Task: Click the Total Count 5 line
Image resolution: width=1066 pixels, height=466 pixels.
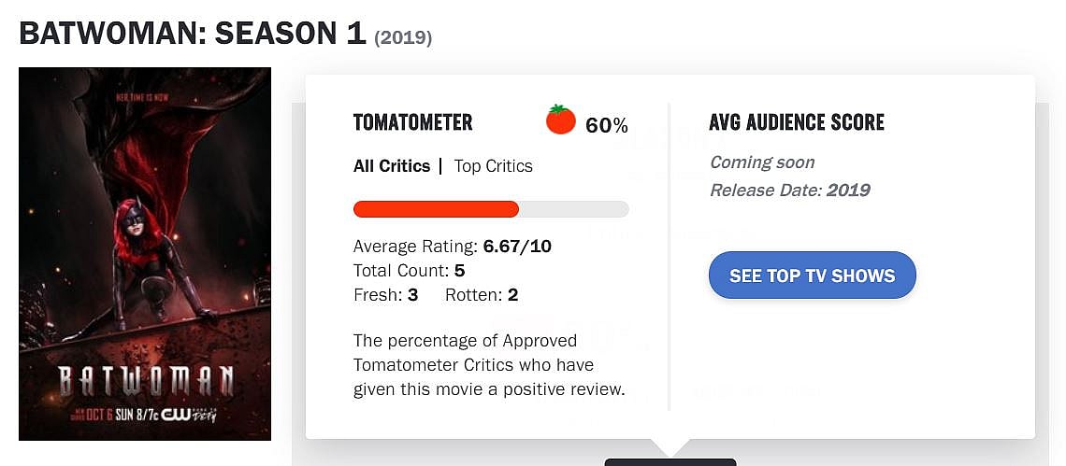Action: coord(409,271)
